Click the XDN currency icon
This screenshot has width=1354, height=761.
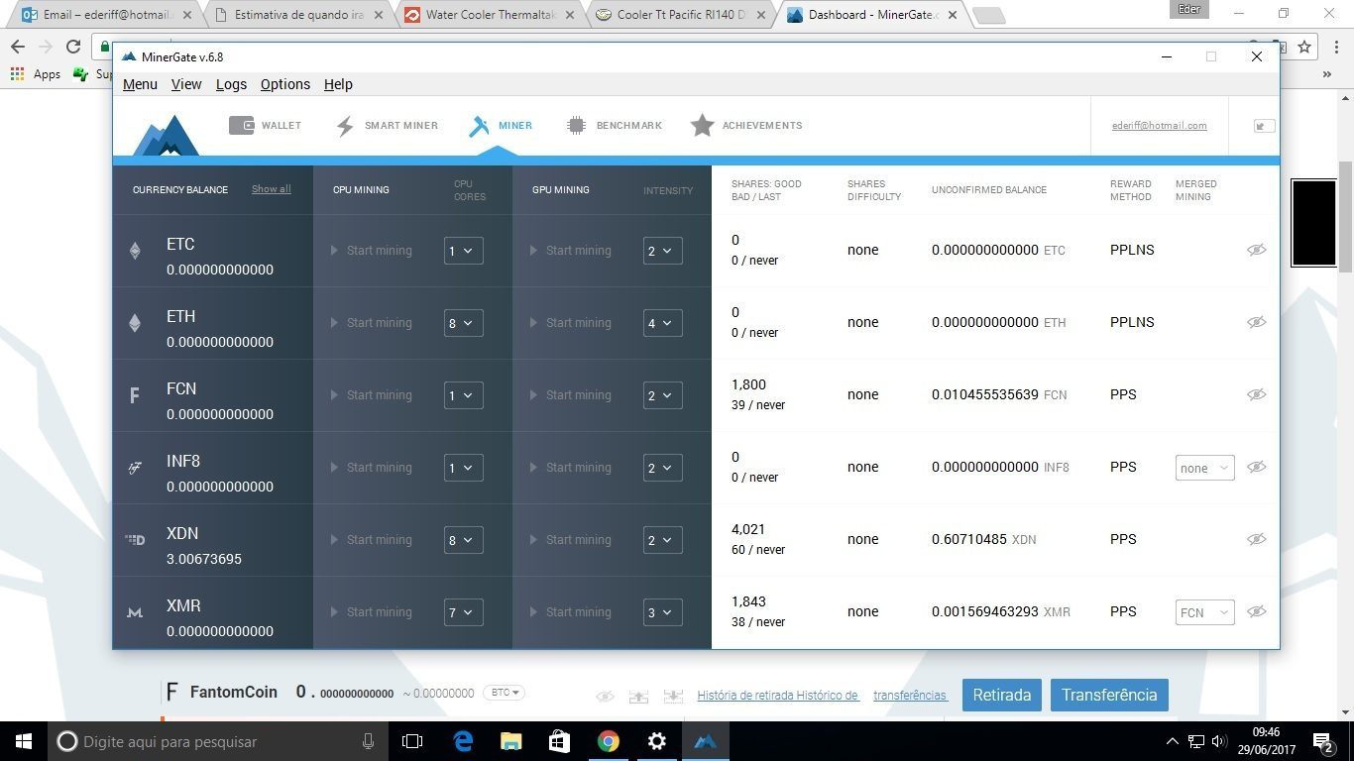click(135, 540)
